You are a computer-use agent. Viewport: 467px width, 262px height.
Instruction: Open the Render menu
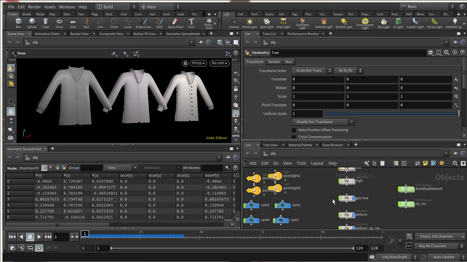(34, 7)
